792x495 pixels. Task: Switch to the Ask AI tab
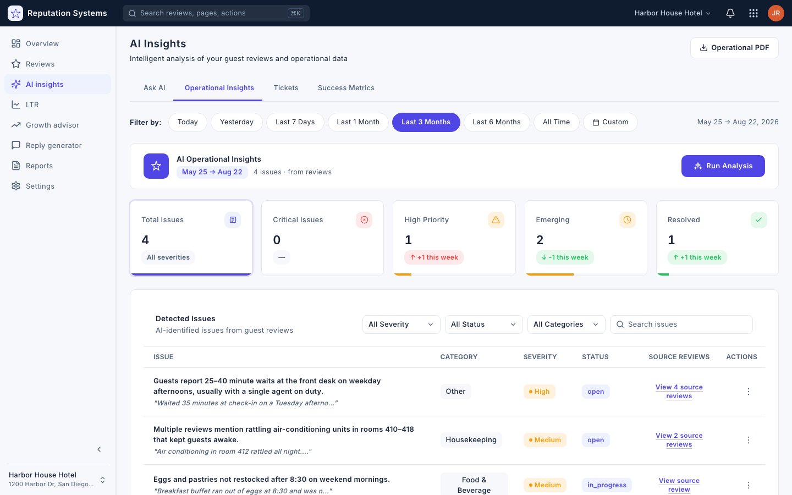point(155,88)
